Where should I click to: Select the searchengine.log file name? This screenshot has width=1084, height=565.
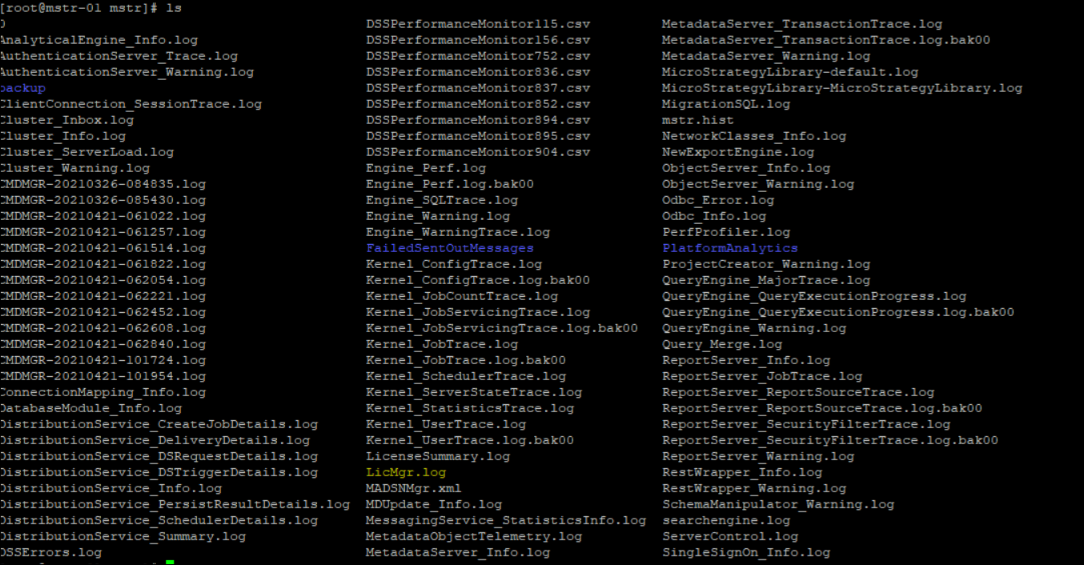[x=726, y=520]
